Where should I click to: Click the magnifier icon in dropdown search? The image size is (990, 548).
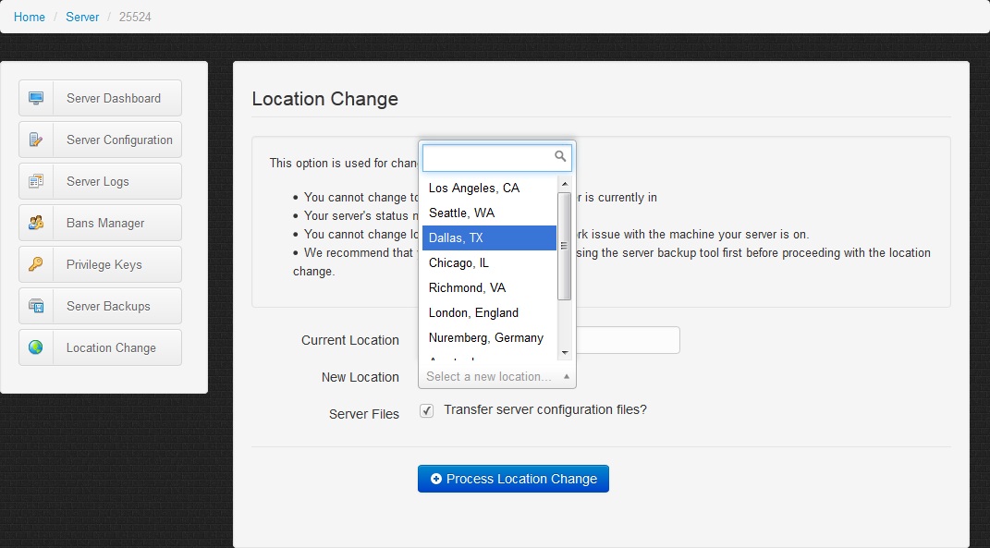(x=560, y=157)
